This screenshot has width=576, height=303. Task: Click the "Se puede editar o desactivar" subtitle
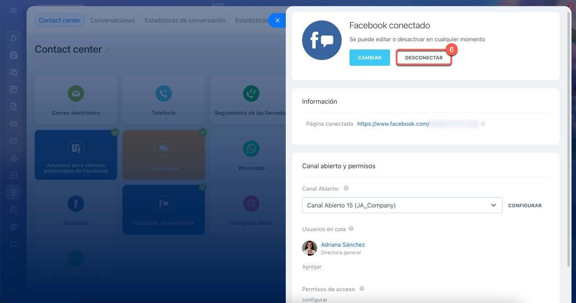point(417,40)
